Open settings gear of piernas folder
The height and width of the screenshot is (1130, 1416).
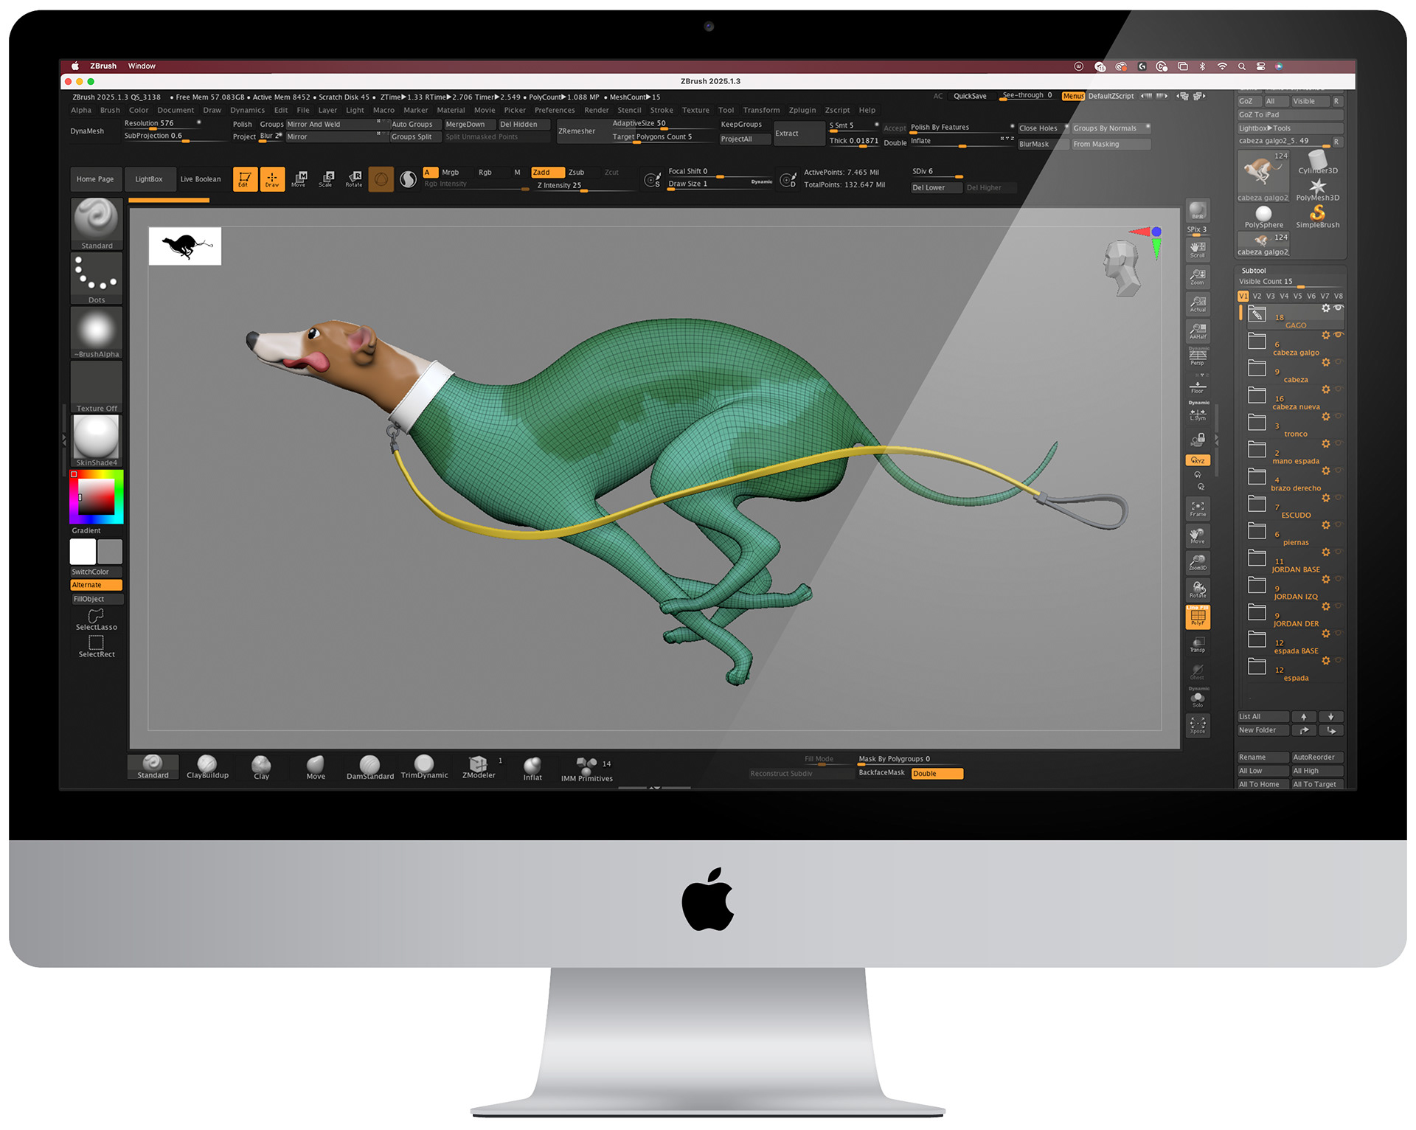[x=1325, y=525]
